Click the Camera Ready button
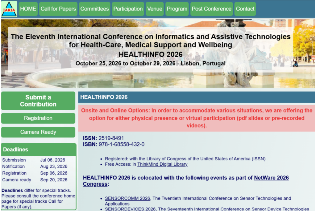Screen dimensions: 316x211 38,132
